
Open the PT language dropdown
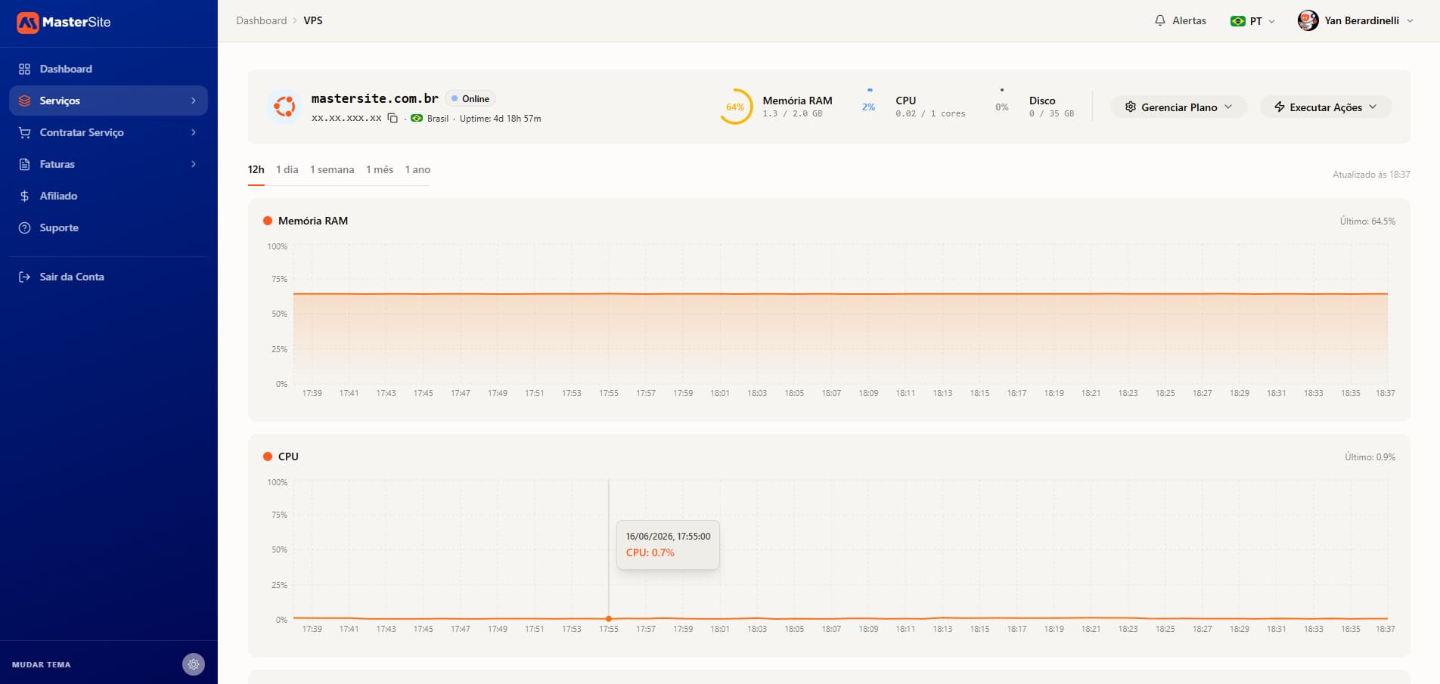coord(1253,21)
